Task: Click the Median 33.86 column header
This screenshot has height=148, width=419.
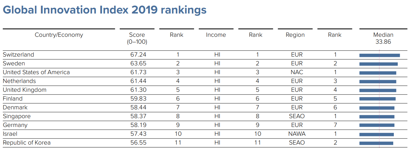Action: point(383,38)
